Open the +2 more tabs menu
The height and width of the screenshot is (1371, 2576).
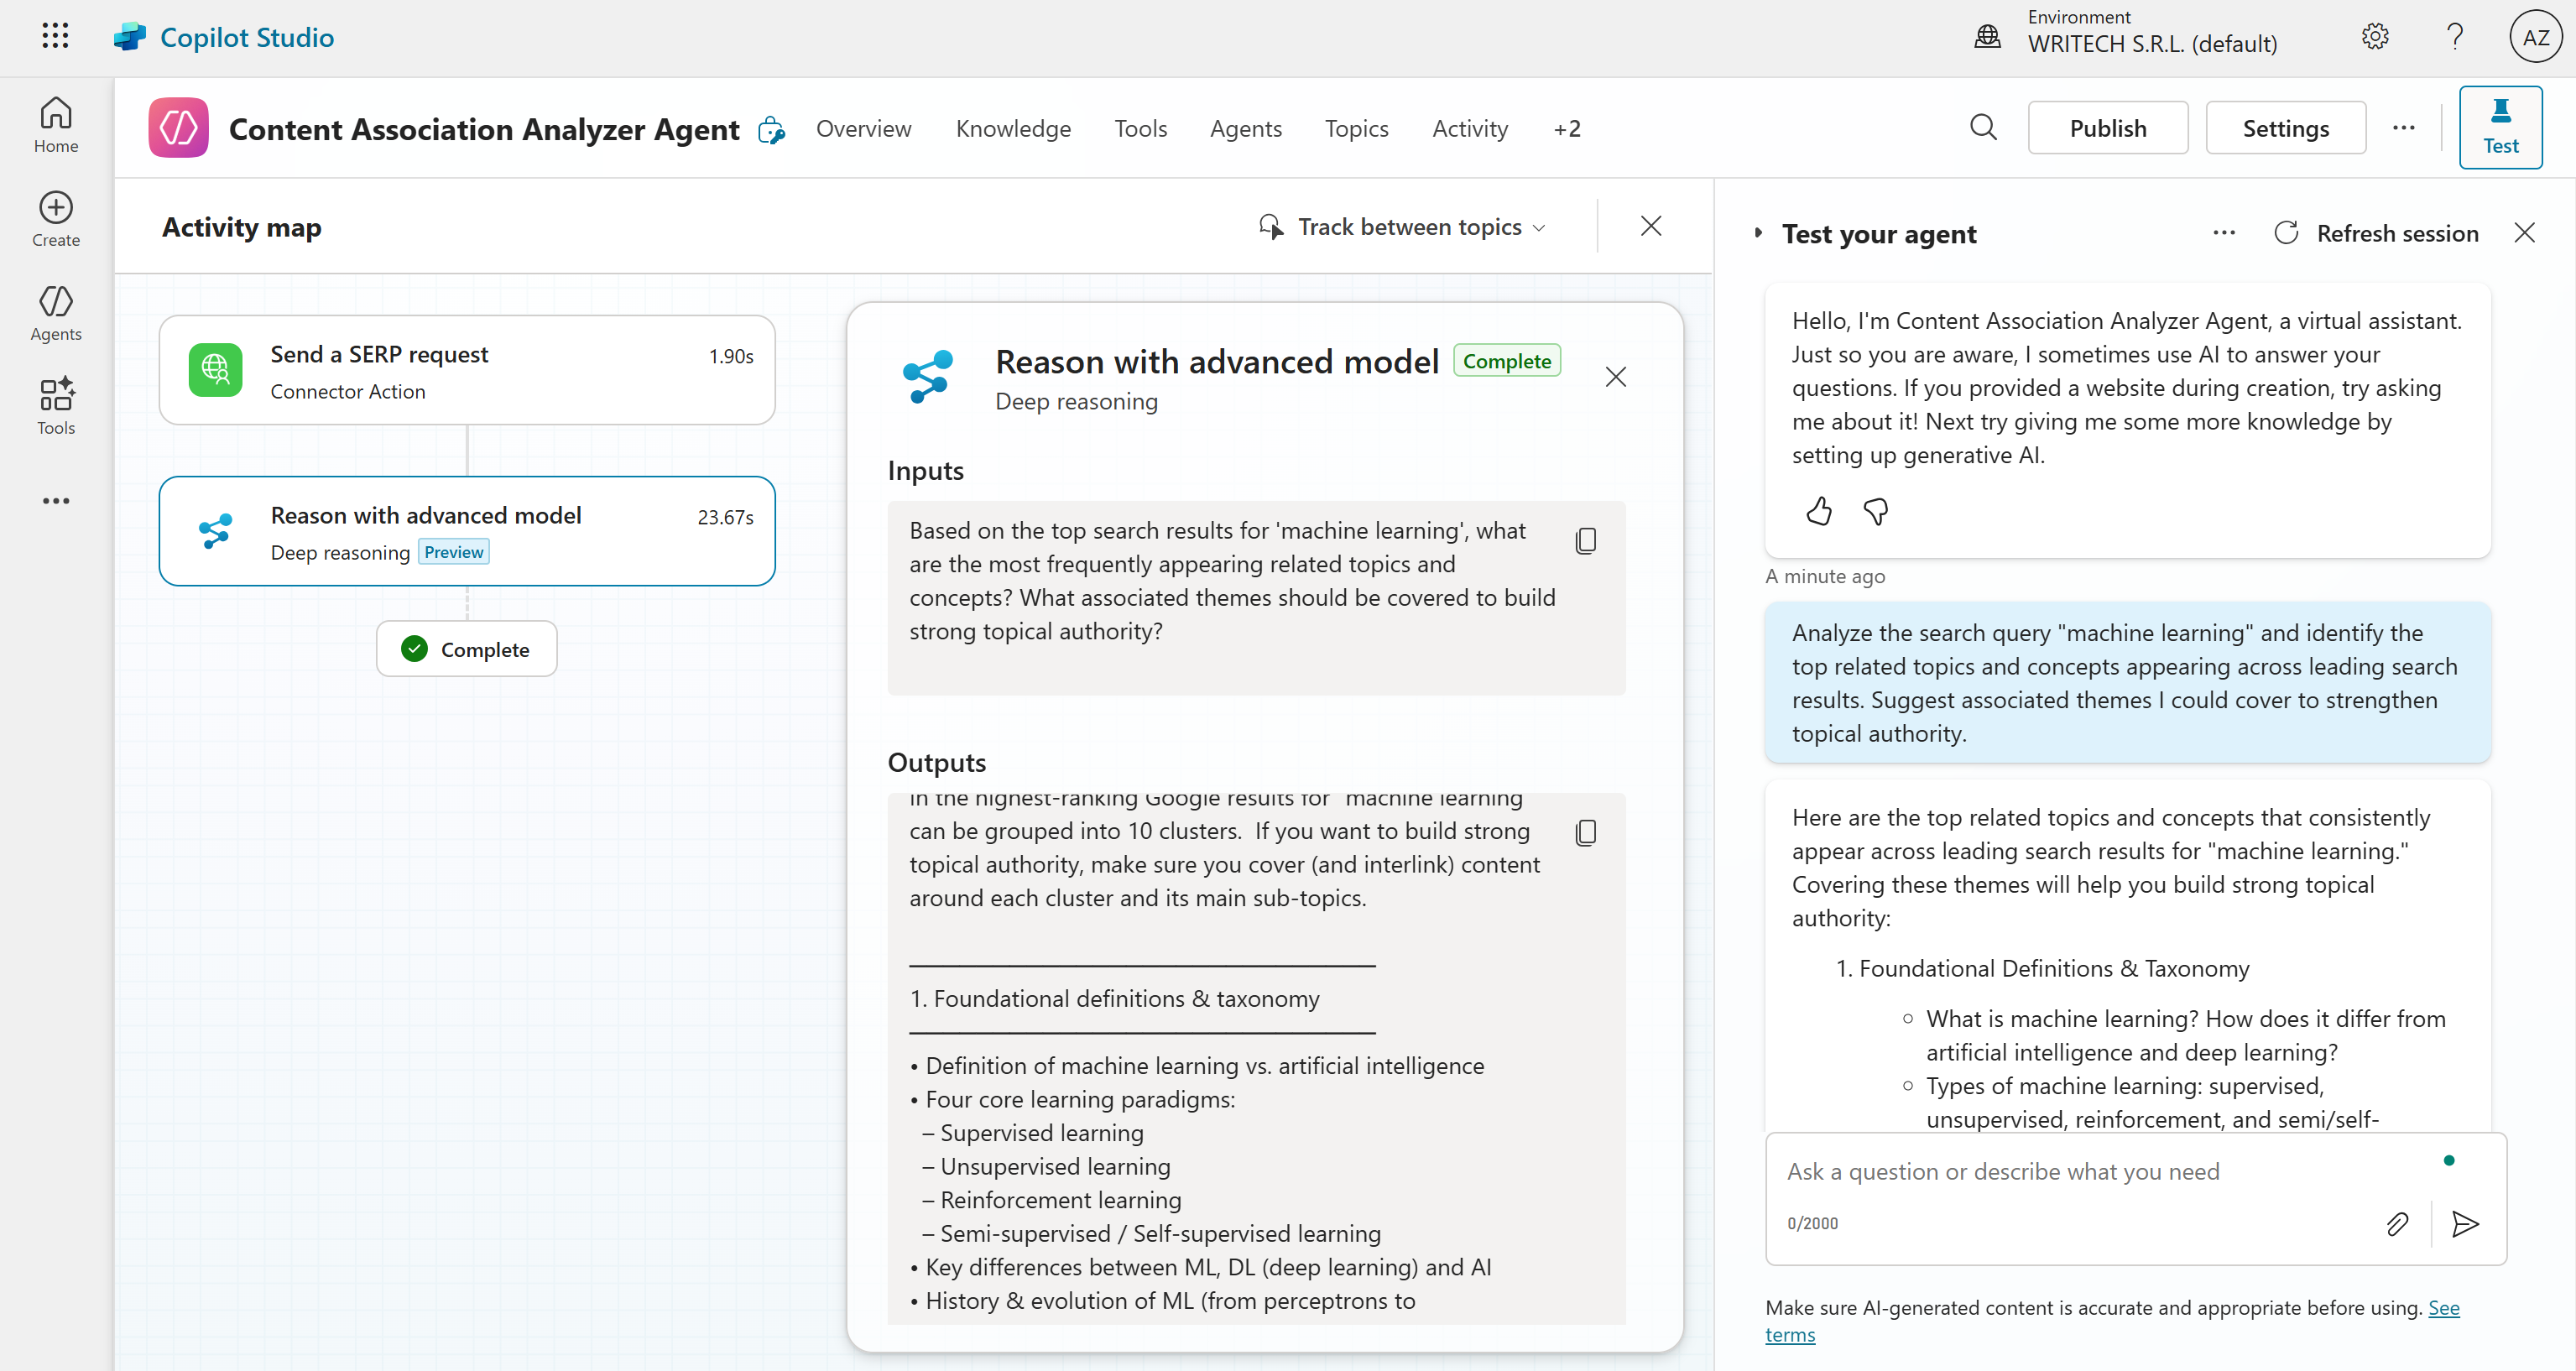pos(1567,129)
